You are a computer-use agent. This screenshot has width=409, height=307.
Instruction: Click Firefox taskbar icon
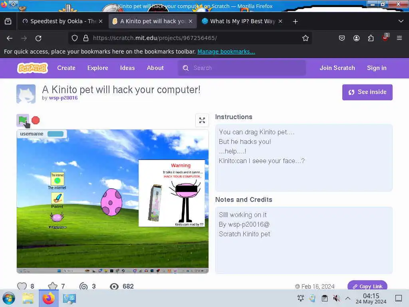point(48,298)
